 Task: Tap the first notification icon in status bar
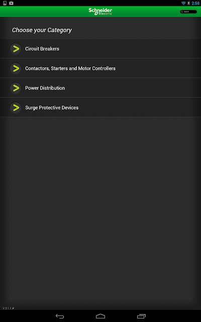[5, 3]
